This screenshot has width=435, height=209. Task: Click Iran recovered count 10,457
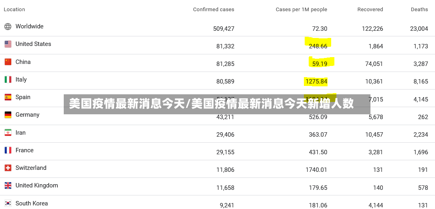point(374,135)
